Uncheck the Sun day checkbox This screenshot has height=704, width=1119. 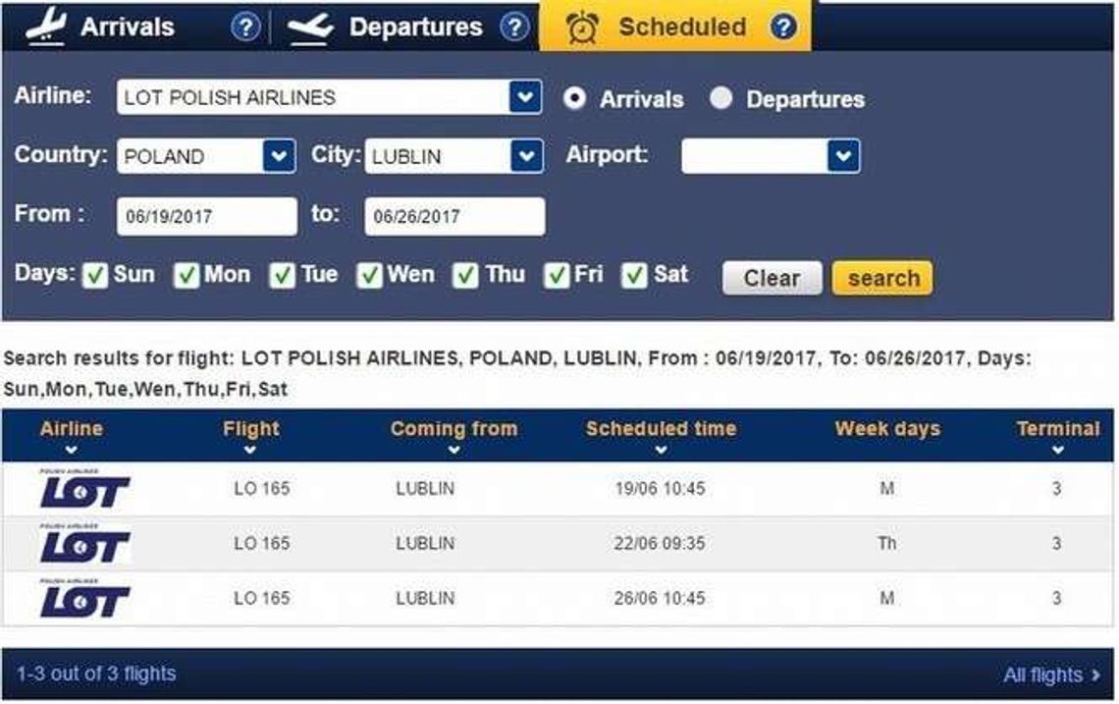[95, 276]
